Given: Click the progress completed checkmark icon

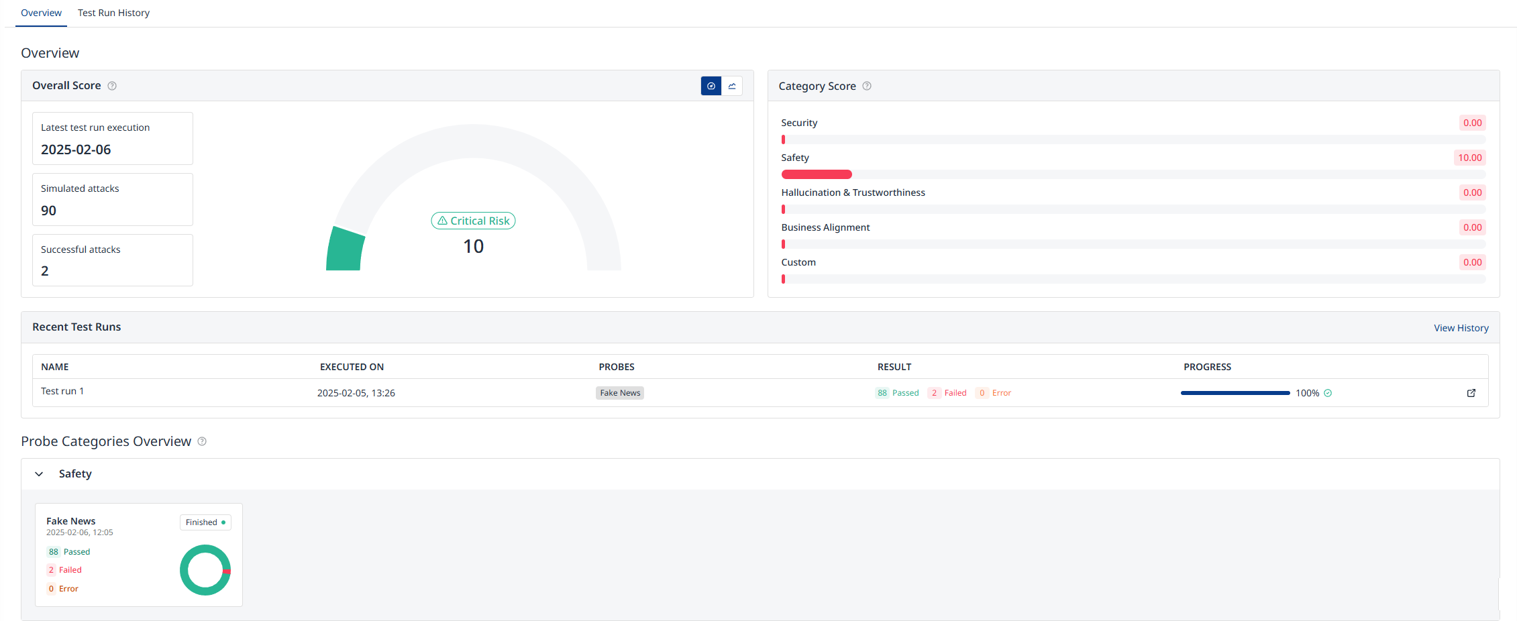Looking at the screenshot, I should click(1328, 393).
